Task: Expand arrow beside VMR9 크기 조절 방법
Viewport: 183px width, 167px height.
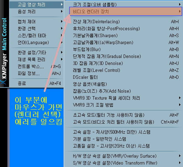Action: [180, 105]
